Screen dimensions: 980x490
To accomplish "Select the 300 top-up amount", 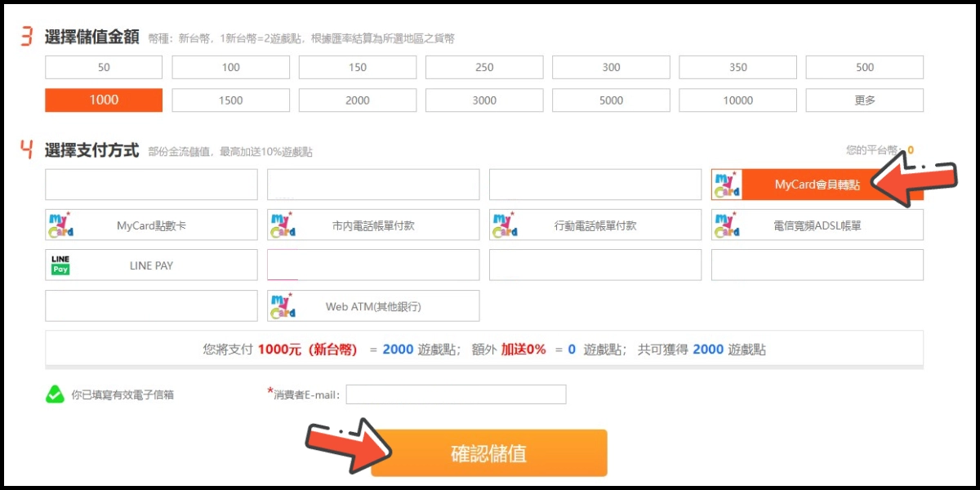I will (612, 67).
